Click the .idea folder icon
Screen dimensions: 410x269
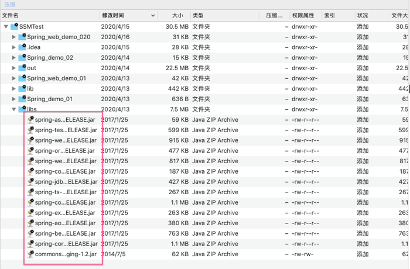click(22, 47)
